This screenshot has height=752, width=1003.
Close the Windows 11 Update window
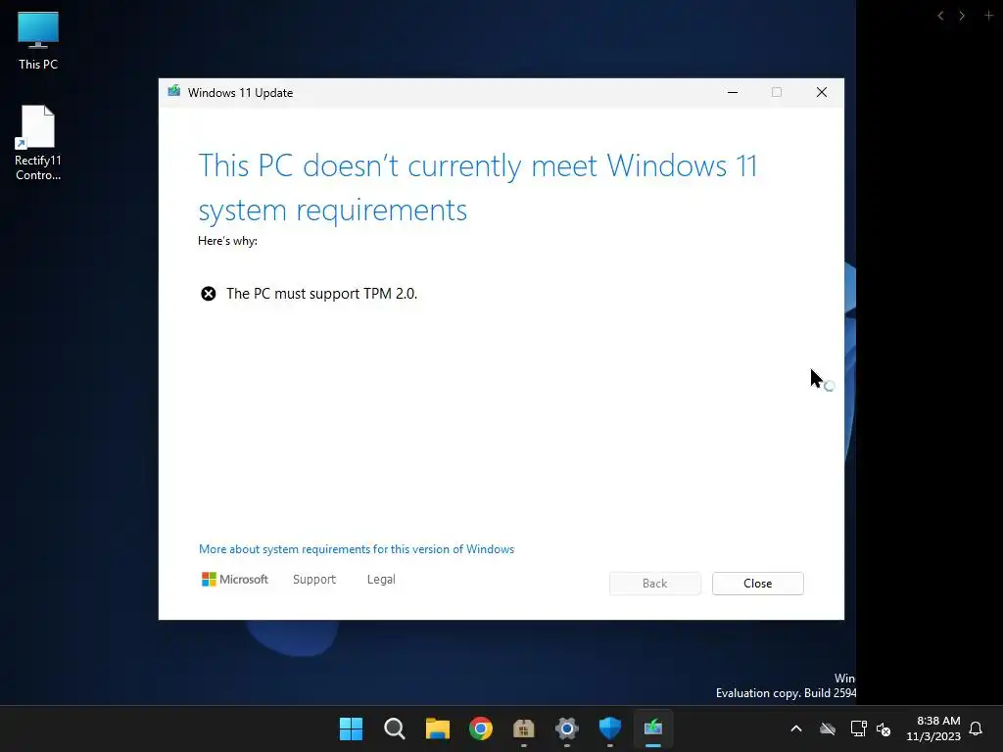click(822, 93)
